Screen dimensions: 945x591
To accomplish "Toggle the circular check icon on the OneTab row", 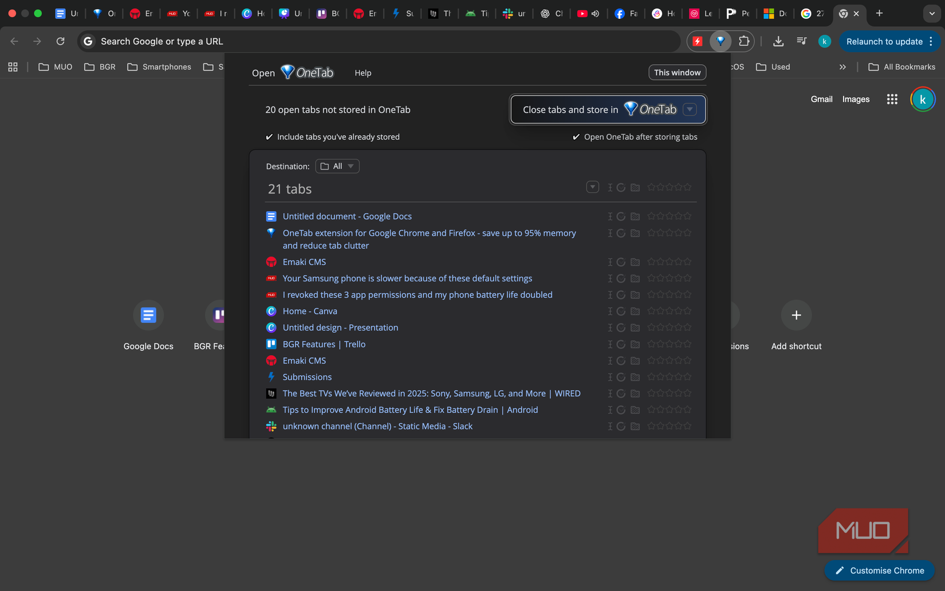I will [621, 233].
